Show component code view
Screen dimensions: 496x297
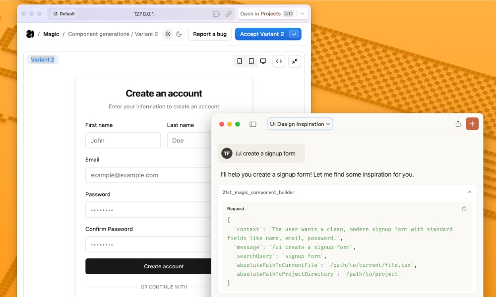point(279,61)
